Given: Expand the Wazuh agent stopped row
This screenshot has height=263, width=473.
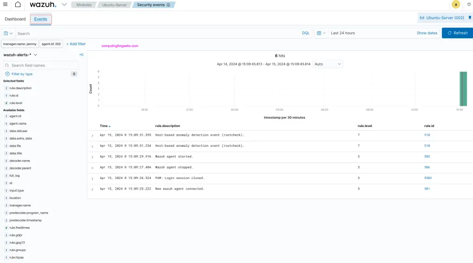Looking at the screenshot, I should [92, 168].
